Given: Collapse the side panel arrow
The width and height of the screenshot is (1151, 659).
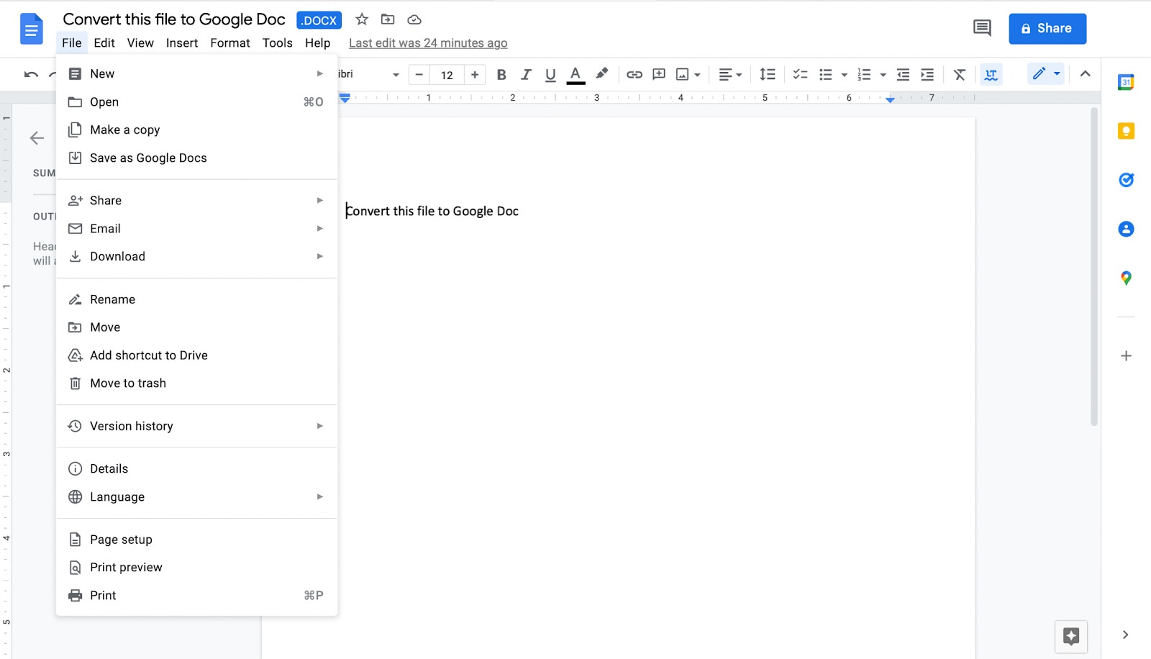Looking at the screenshot, I should click(1125, 635).
